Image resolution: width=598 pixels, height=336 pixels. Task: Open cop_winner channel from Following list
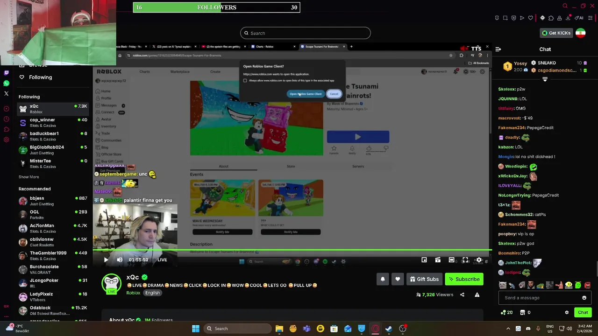[53, 122]
